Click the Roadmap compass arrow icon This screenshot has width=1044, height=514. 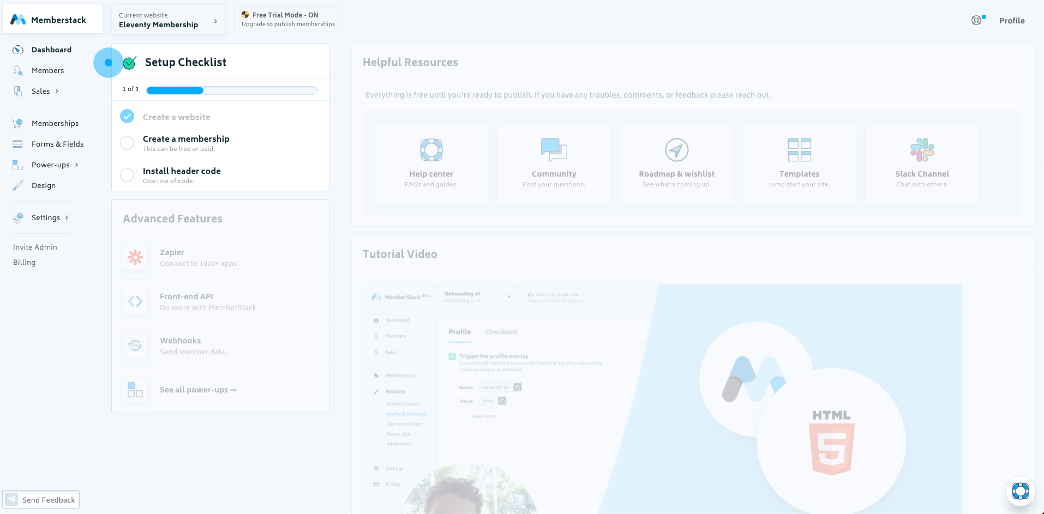677,149
